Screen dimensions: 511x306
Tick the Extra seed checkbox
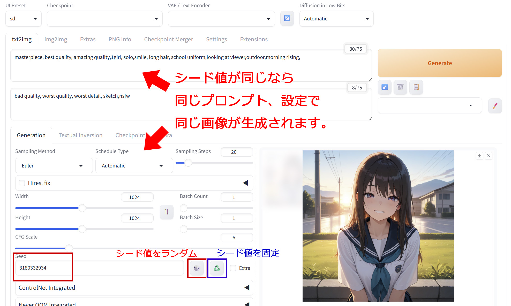tap(233, 268)
